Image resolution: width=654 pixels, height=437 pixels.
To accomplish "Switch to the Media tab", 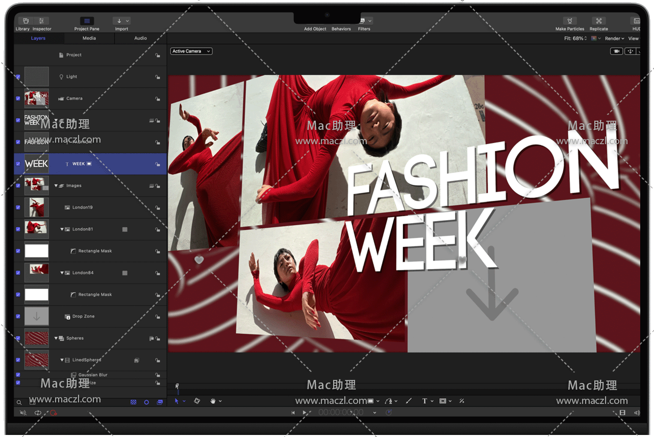I will (x=89, y=38).
